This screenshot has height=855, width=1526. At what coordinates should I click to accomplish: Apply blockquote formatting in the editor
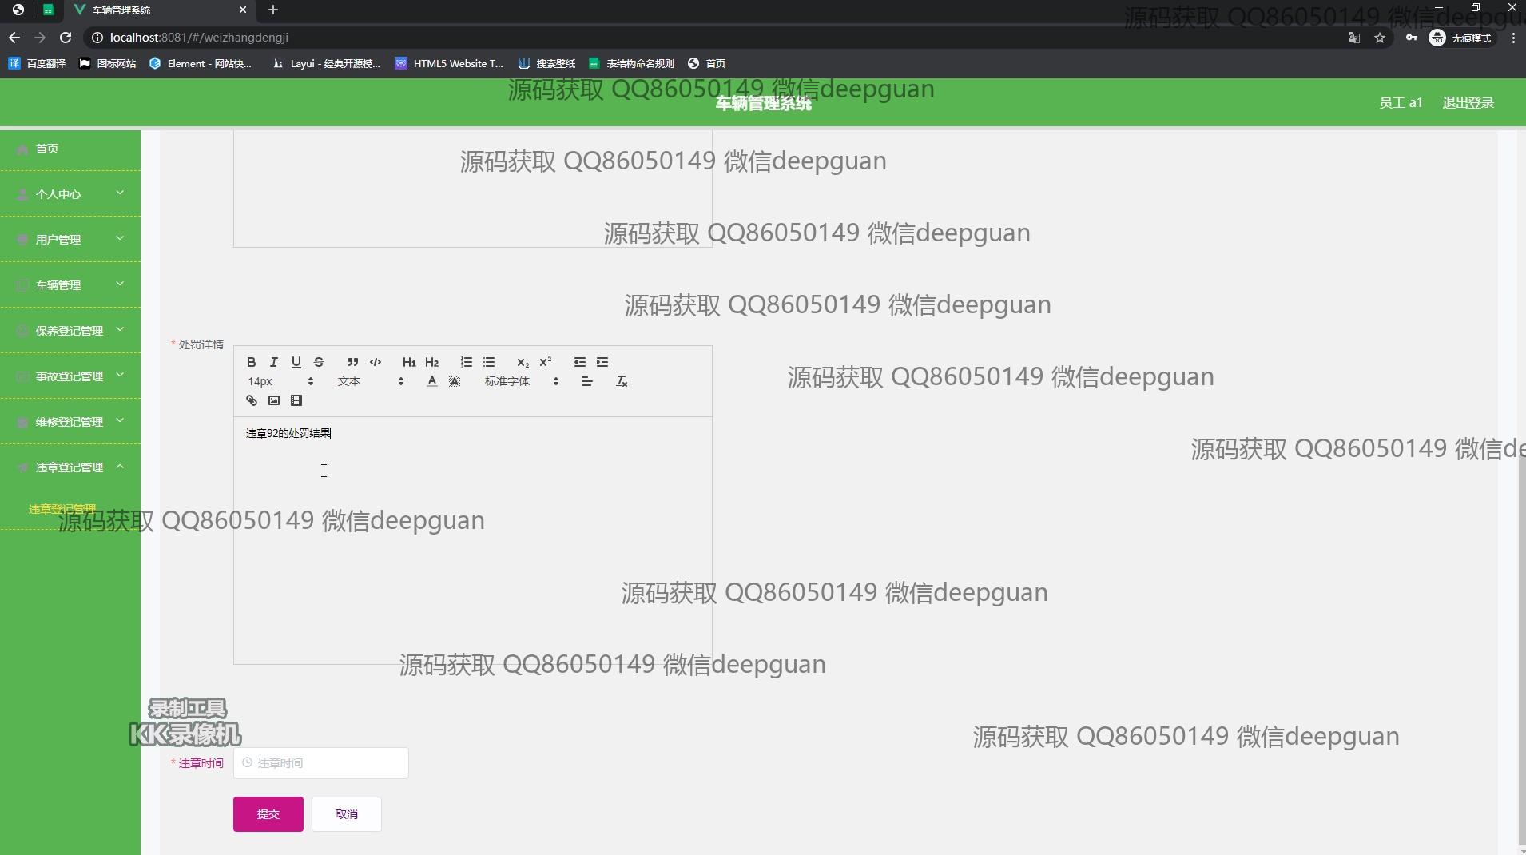[x=352, y=362]
